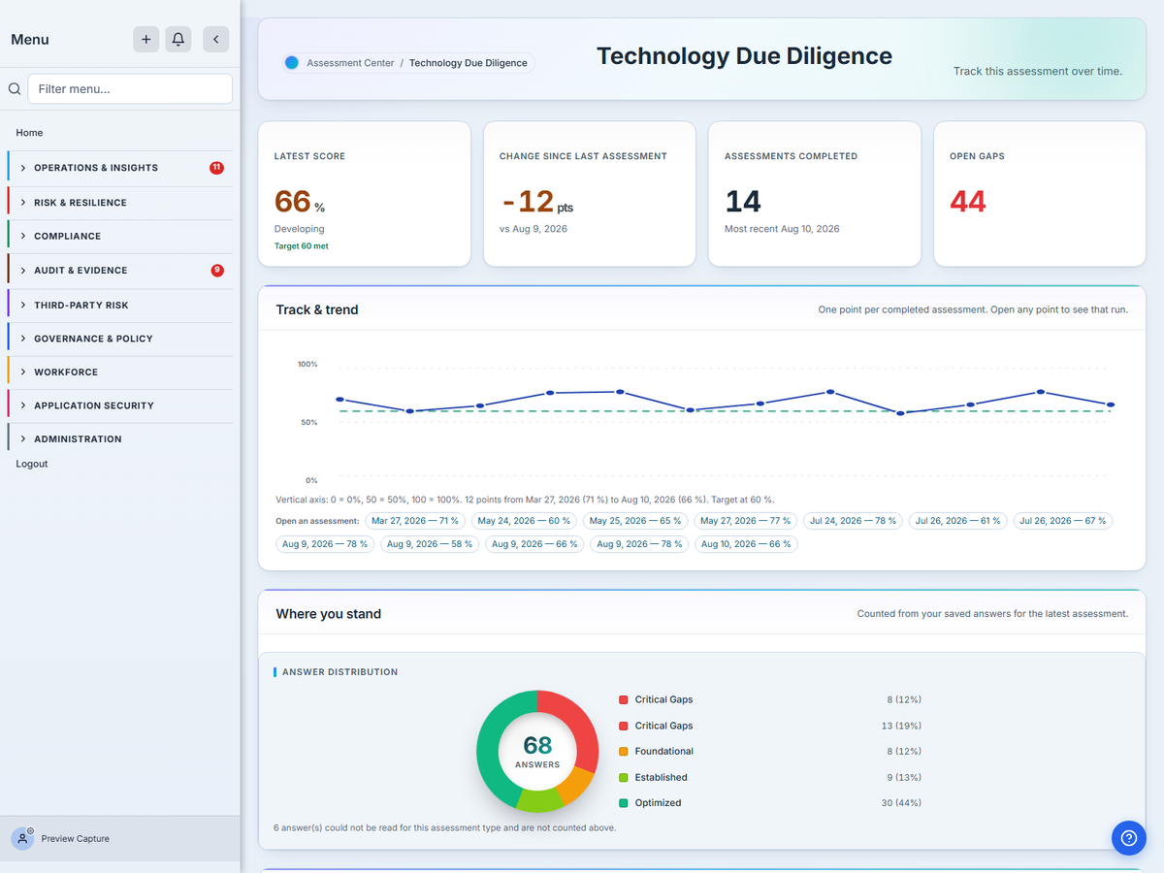The height and width of the screenshot is (873, 1164).
Task: Click the Answer Distribution section label
Action: (339, 672)
